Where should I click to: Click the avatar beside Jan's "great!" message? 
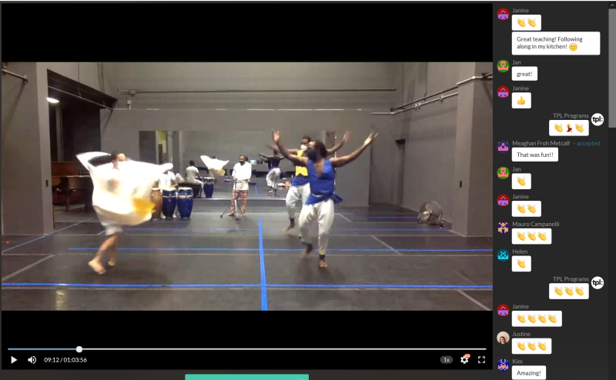tap(503, 66)
